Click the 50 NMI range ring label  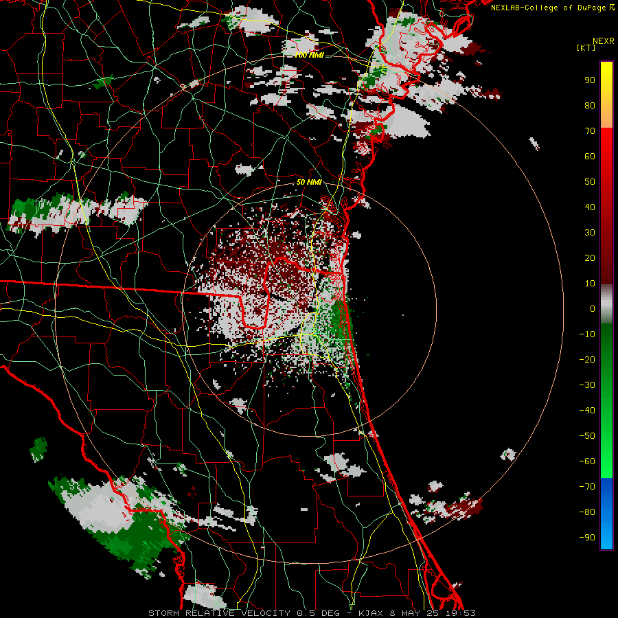(x=309, y=182)
